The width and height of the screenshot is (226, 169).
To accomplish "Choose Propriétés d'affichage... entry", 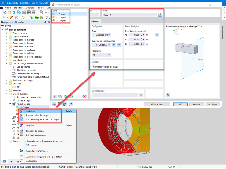I will point(47,151).
